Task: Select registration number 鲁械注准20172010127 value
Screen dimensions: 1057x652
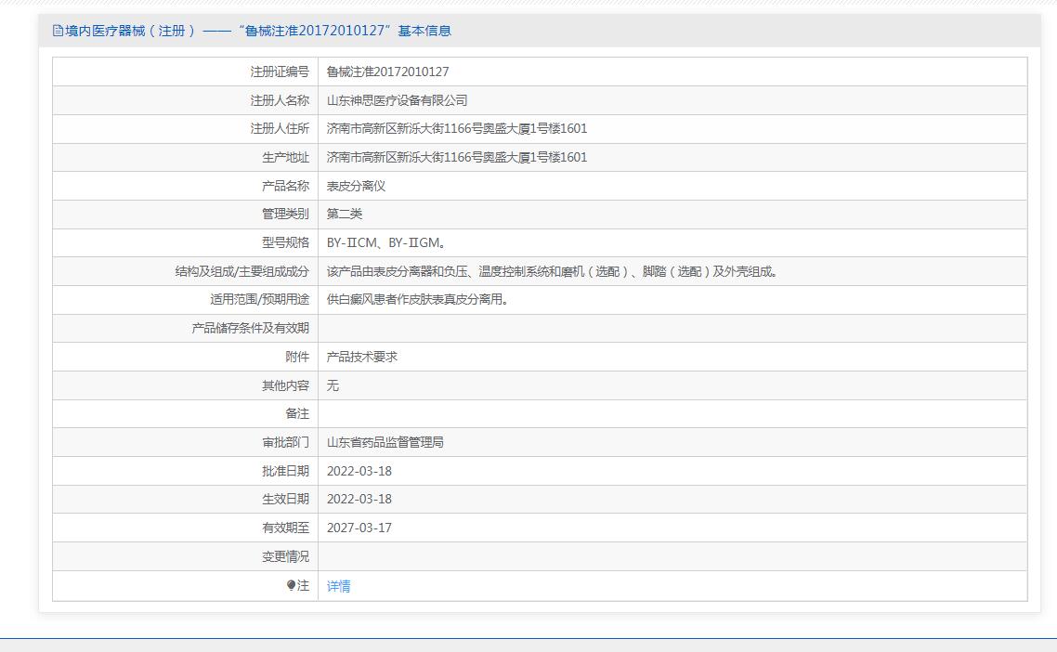Action: pyautogui.click(x=387, y=72)
